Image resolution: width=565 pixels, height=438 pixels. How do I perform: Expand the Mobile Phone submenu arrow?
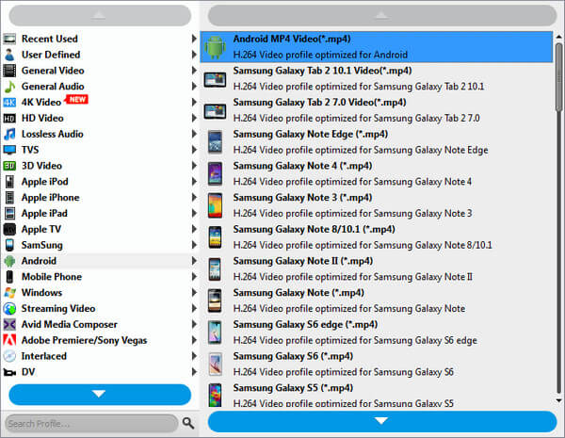(x=194, y=277)
